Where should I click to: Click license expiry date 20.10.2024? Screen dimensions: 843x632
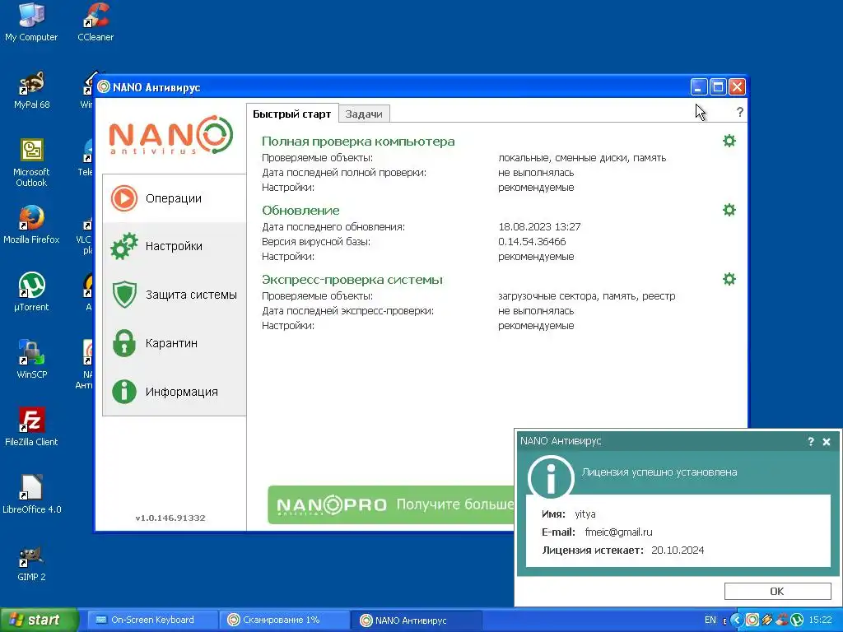pos(678,550)
